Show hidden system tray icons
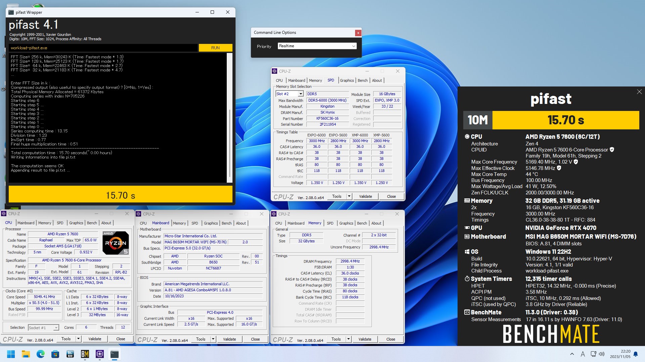The height and width of the screenshot is (362, 645). click(572, 354)
